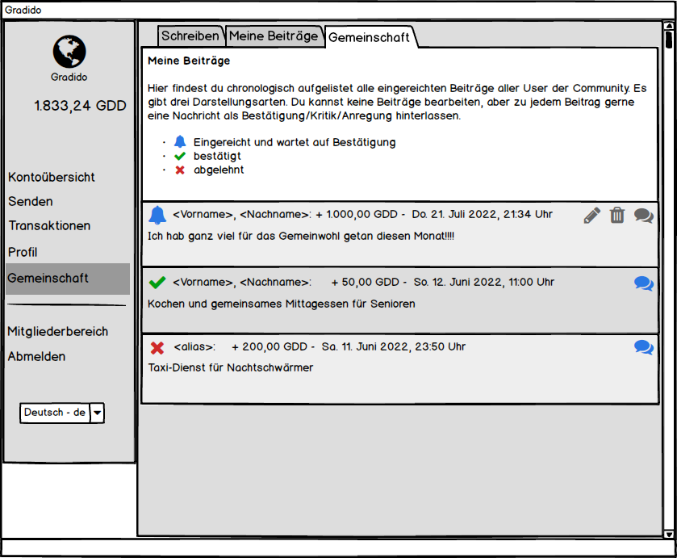677x558 pixels.
Task: Open comments on the Taxi-Dienst contribution
Action: pyautogui.click(x=643, y=347)
